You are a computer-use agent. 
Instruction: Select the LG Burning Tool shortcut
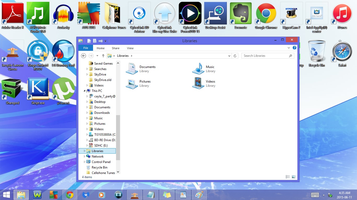click(x=63, y=53)
